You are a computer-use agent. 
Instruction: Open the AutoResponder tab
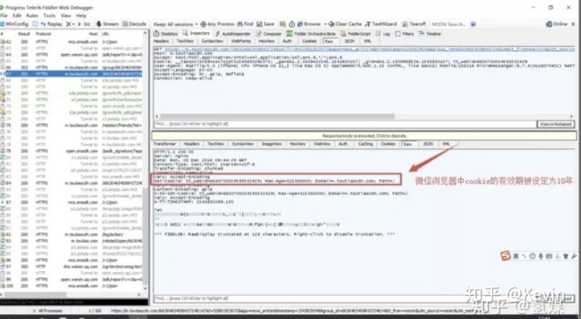(x=232, y=34)
